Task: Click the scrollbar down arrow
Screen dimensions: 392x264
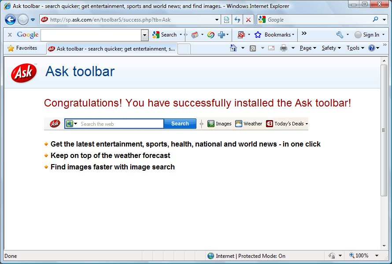Action: point(384,246)
